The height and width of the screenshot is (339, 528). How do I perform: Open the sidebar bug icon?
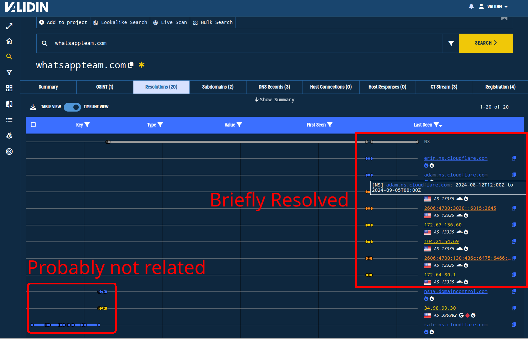tap(9, 136)
